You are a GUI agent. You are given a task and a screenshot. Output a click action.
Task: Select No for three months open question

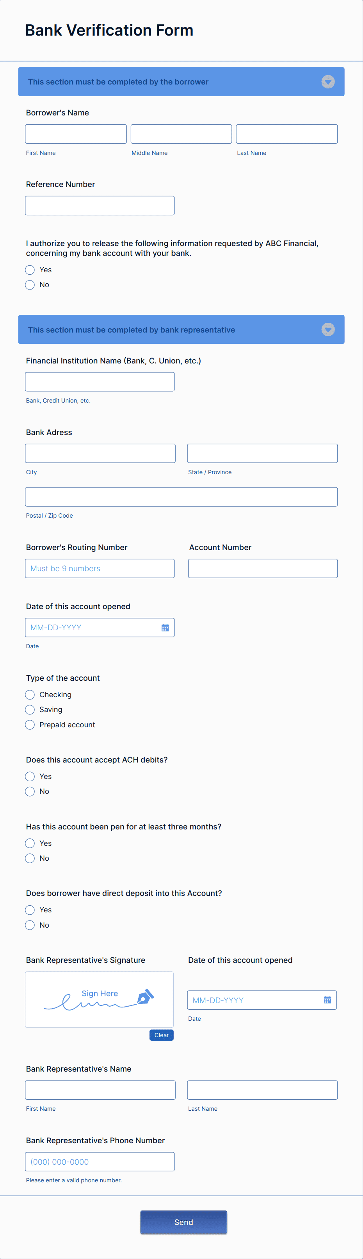point(30,858)
